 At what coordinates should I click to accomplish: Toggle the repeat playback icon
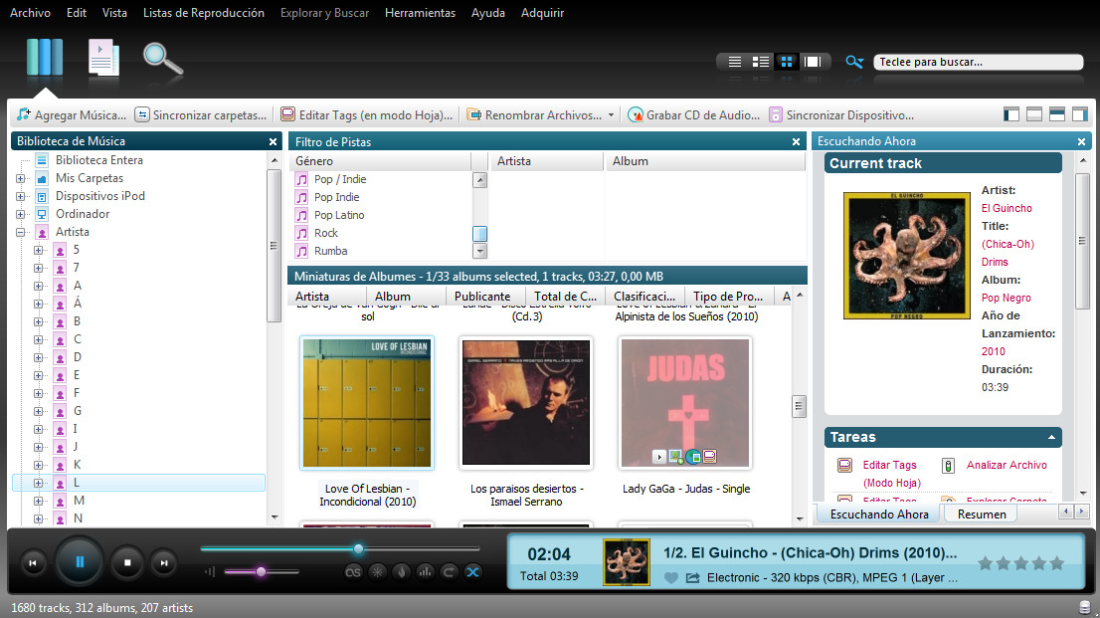click(450, 571)
